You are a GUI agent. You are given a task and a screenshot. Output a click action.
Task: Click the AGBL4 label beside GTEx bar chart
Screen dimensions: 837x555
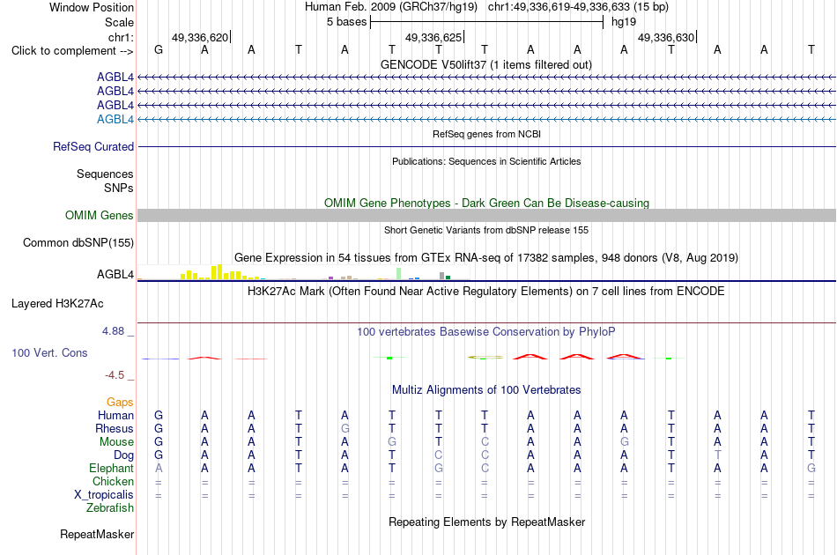[115, 274]
